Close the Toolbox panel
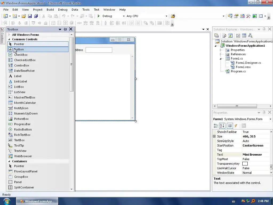The image size is (273, 205). pyautogui.click(x=71, y=29)
